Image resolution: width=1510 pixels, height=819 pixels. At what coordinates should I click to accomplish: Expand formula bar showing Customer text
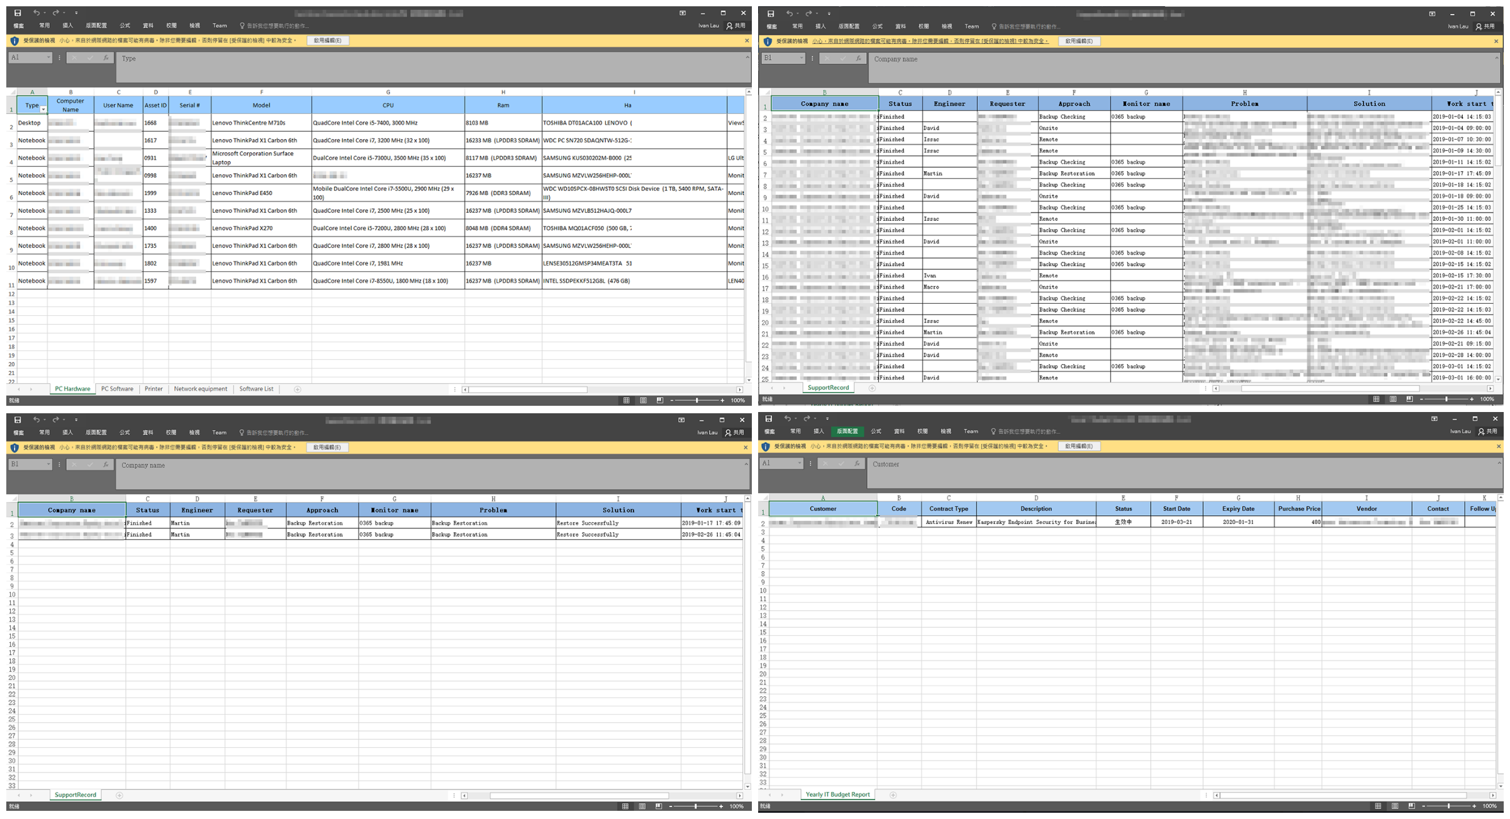pos(1499,463)
